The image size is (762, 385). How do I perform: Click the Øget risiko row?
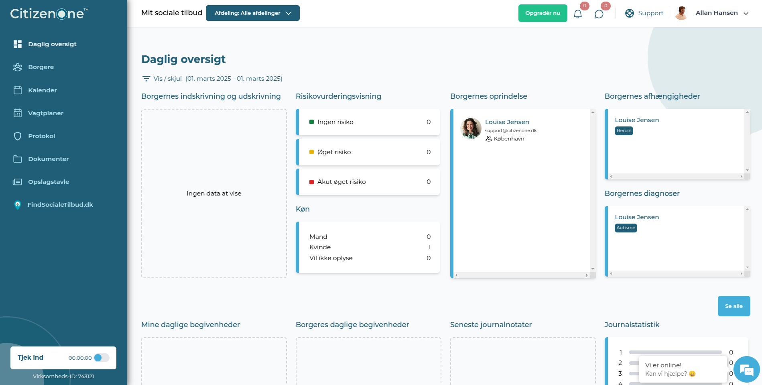(x=368, y=152)
